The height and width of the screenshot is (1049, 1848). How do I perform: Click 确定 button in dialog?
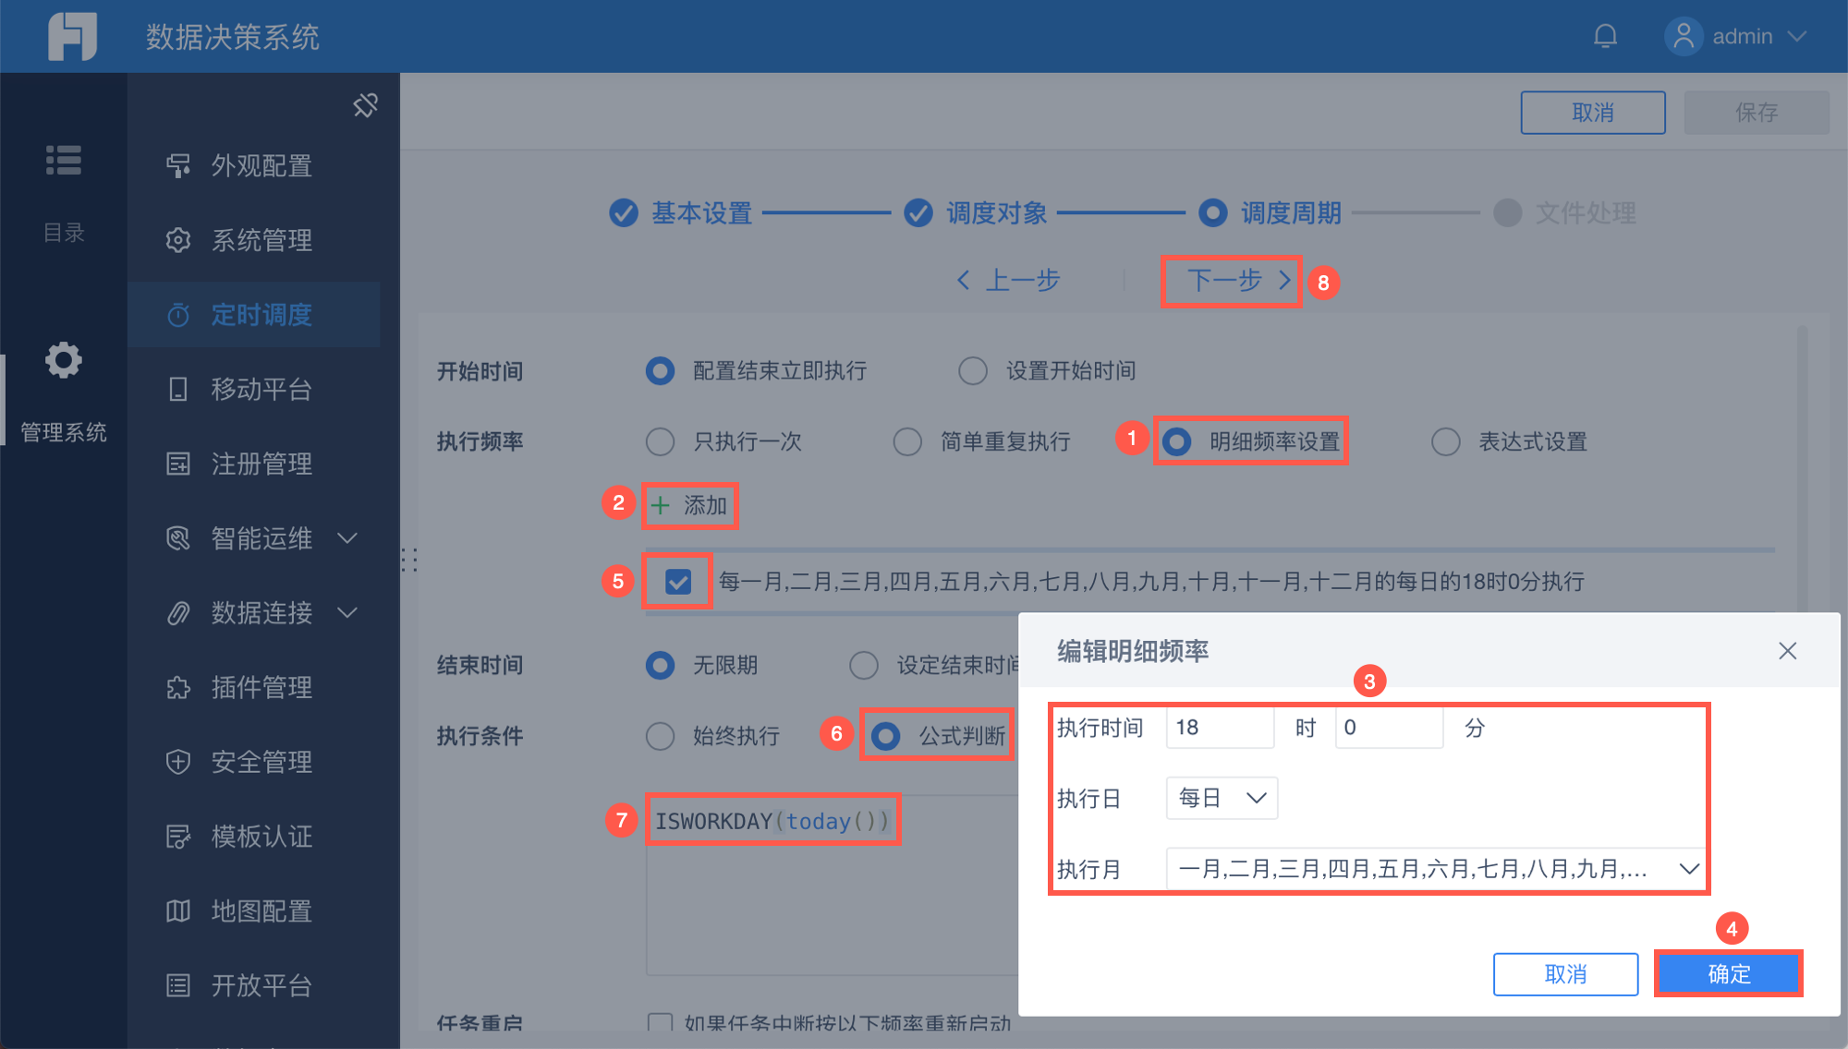click(x=1728, y=973)
